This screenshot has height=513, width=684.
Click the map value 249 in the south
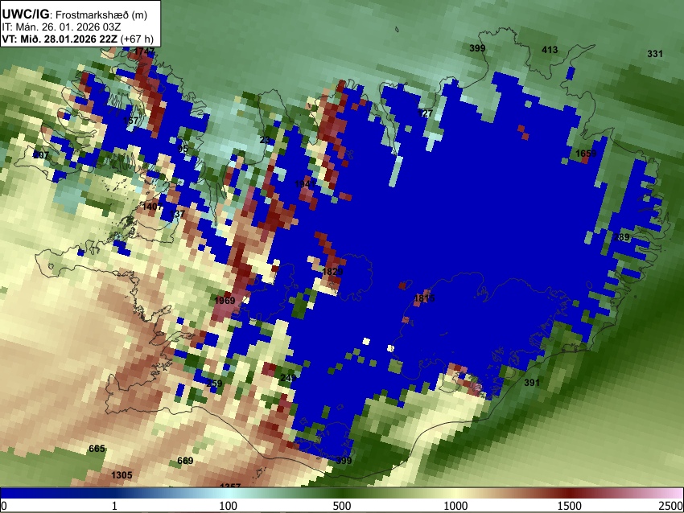tap(288, 377)
